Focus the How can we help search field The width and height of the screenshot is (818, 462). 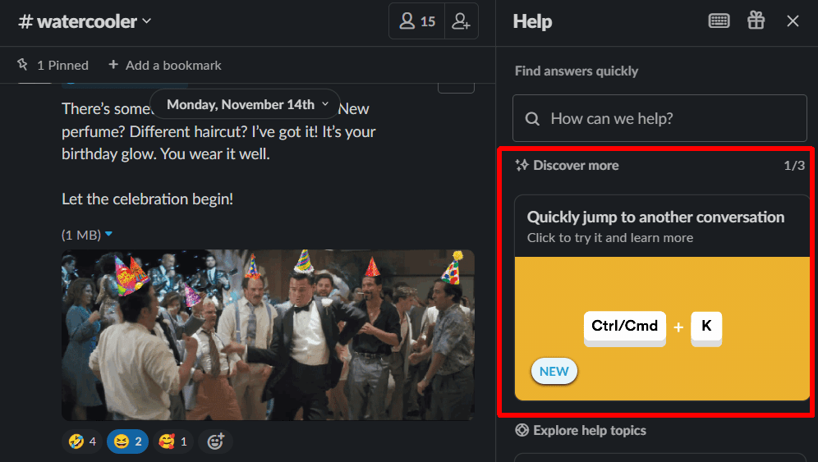[x=669, y=118]
